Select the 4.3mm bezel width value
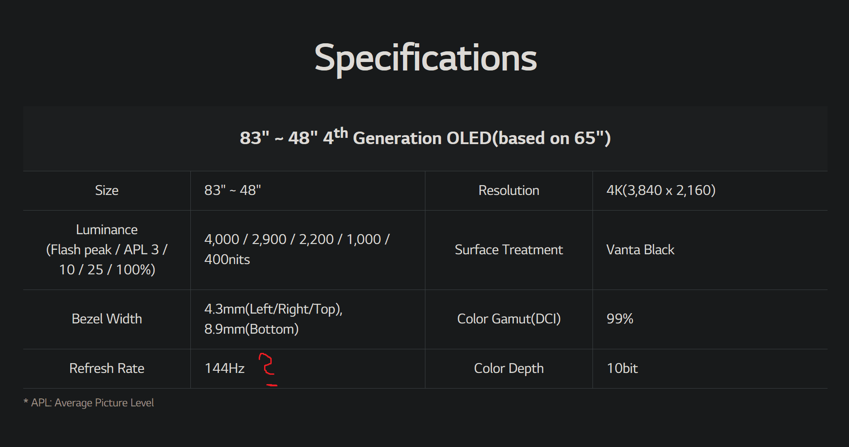849x447 pixels. tap(273, 319)
